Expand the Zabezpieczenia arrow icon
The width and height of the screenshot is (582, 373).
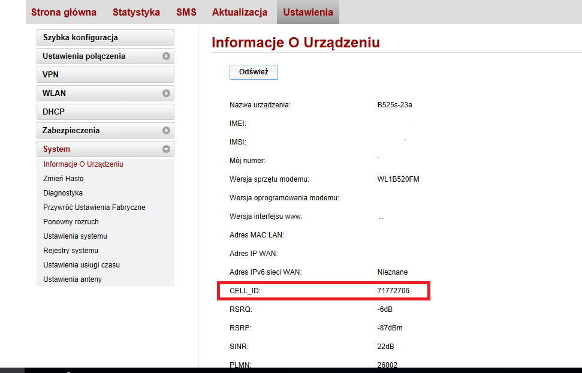167,131
